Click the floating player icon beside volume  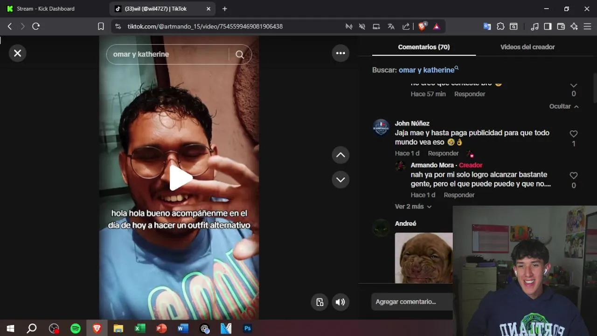point(319,302)
